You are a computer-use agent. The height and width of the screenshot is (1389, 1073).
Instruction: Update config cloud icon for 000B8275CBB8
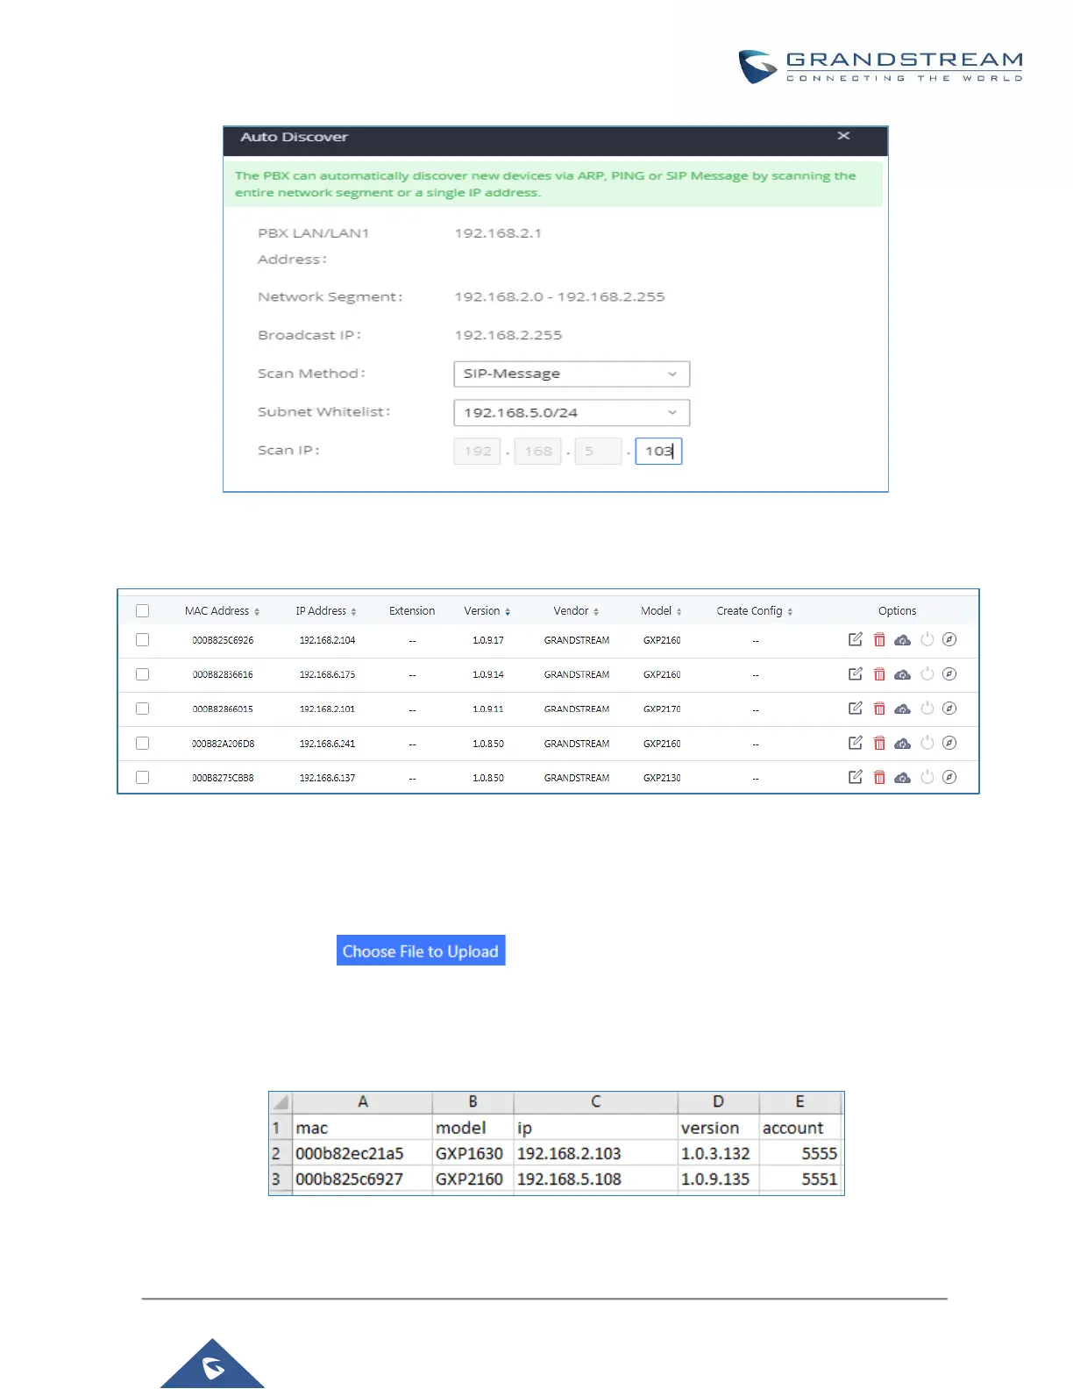902,778
